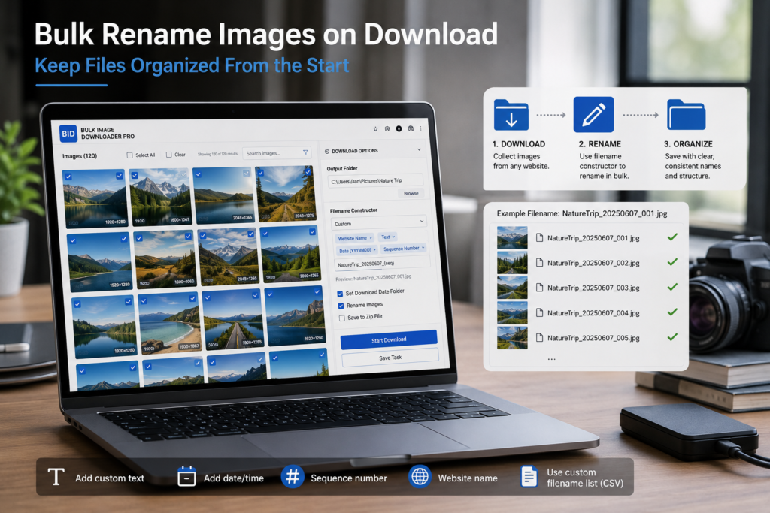Click the Showing 120 of 120 results text
770x513 pixels.
[x=217, y=154]
